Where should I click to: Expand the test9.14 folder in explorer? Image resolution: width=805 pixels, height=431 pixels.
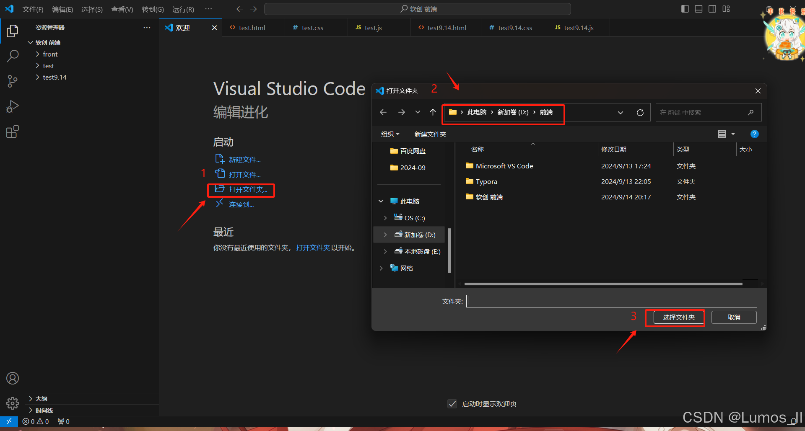pos(38,77)
